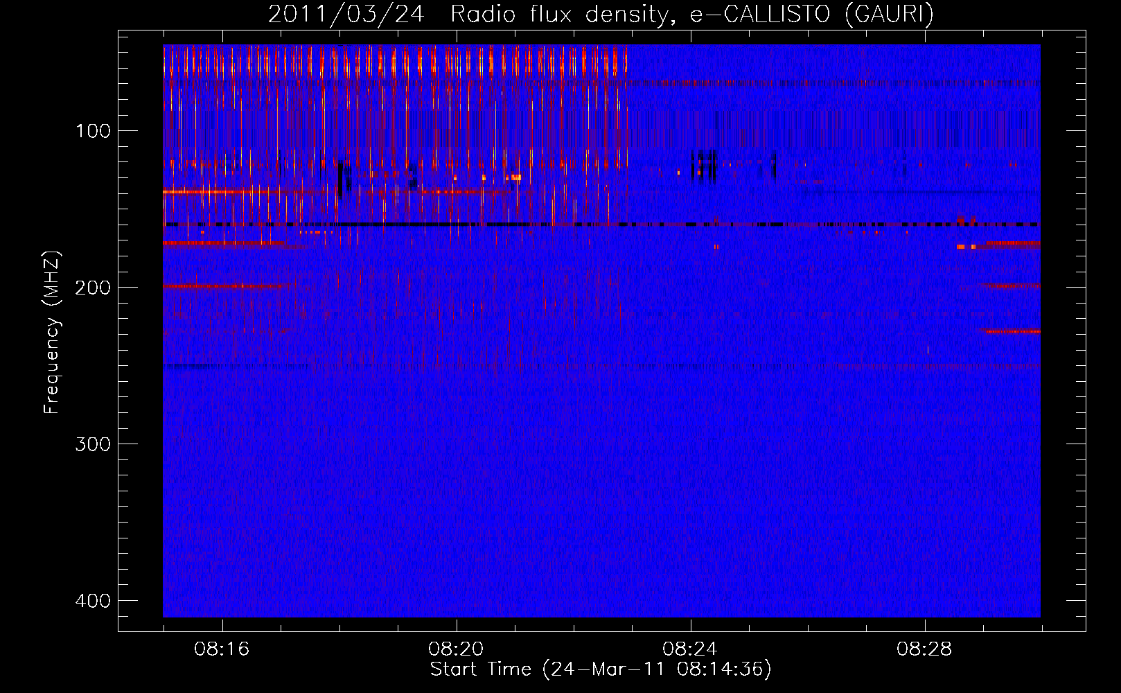Click the Start Time axis label
The height and width of the screenshot is (693, 1121).
point(601,669)
